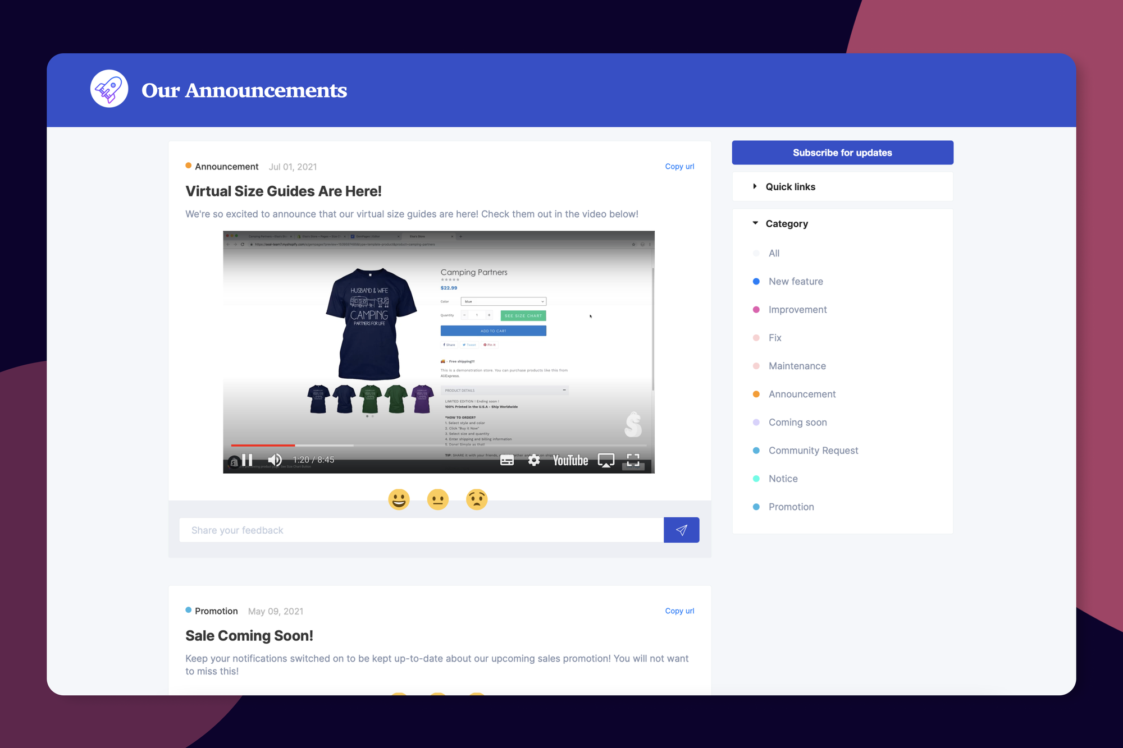Click the neutral face reaction emoji
The height and width of the screenshot is (748, 1123).
(437, 499)
